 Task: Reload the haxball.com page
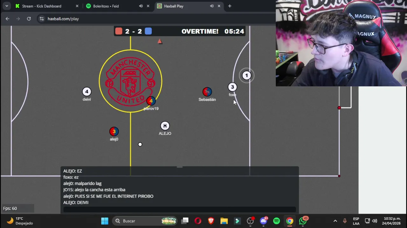[x=29, y=19]
